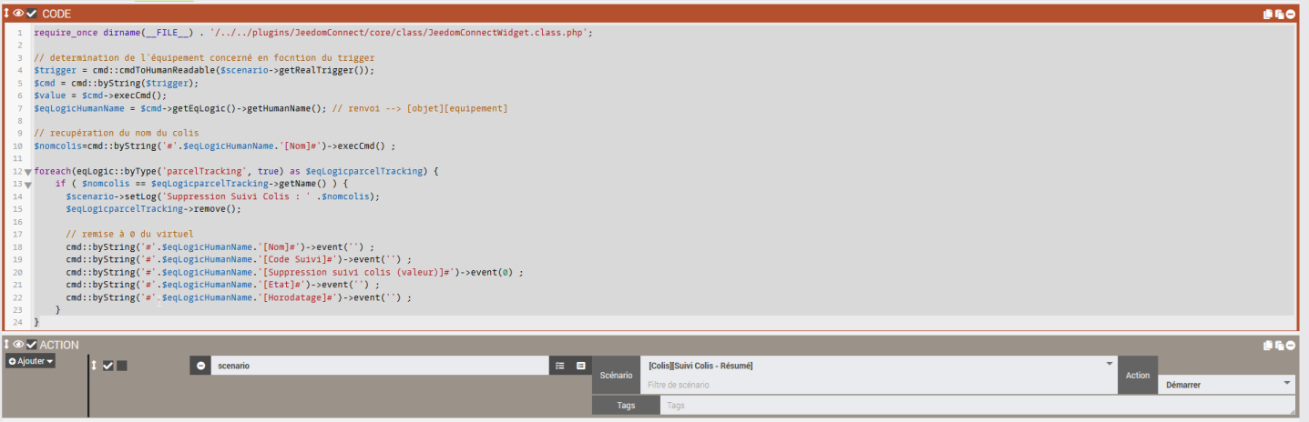Viewport: 1309px width, 422px height.
Task: Click command picker icon right of scenario field
Action: pos(580,366)
